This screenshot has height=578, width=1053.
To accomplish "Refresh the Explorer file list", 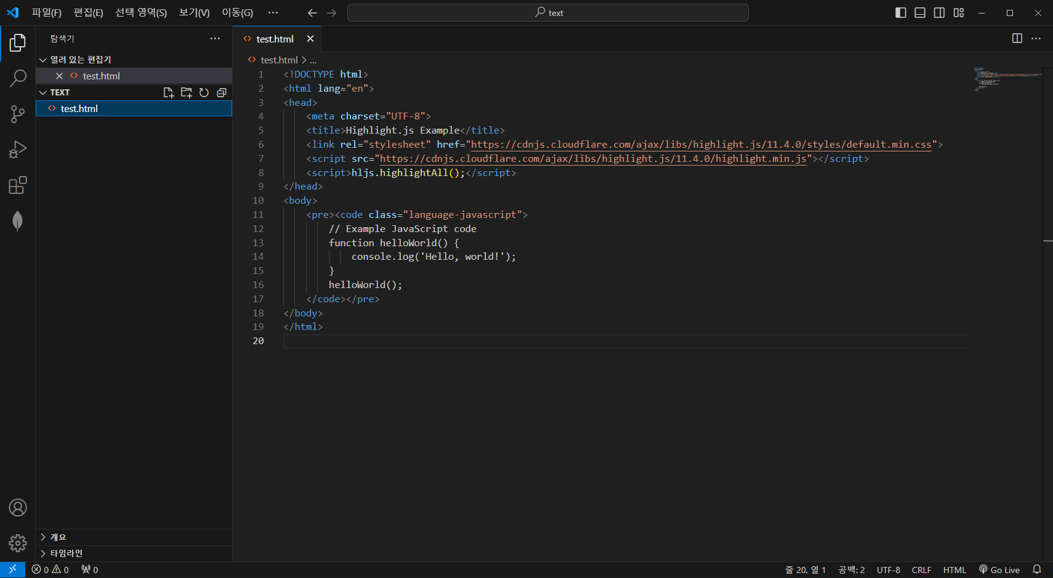I will click(x=204, y=92).
